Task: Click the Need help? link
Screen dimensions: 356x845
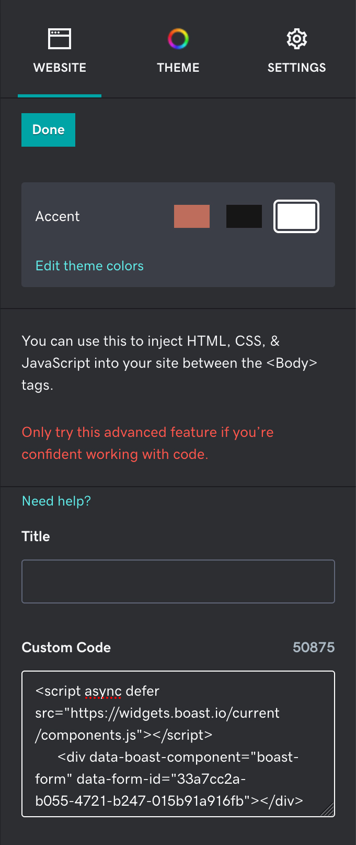Action: (56, 500)
